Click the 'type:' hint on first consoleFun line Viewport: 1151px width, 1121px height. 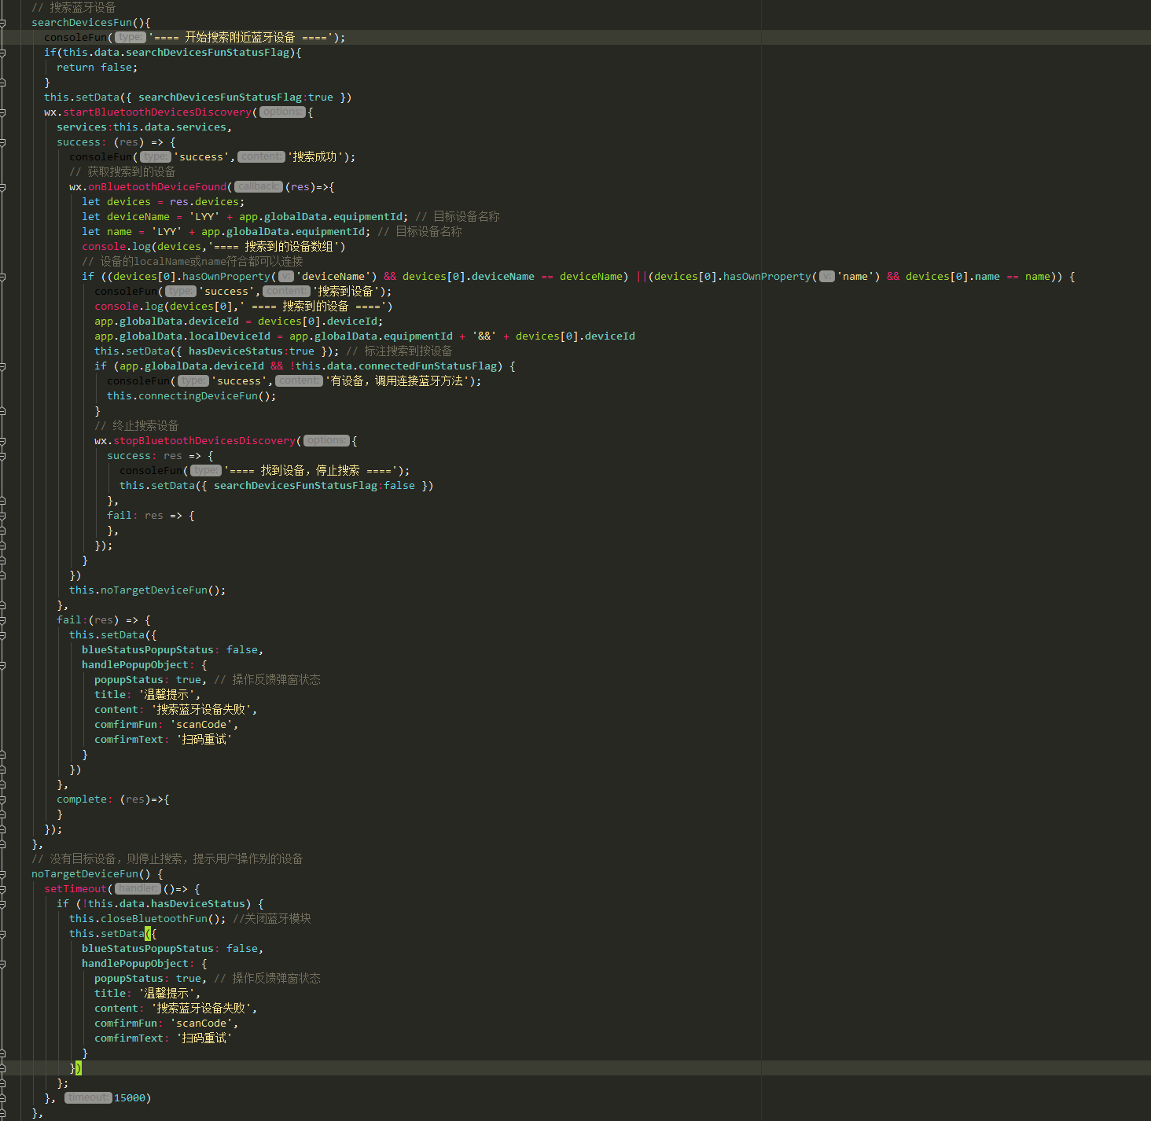click(x=130, y=38)
